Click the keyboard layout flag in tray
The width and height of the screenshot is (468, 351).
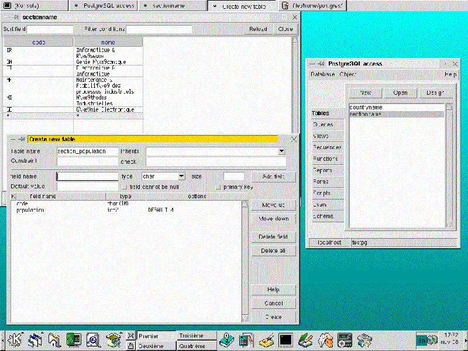coord(426,339)
